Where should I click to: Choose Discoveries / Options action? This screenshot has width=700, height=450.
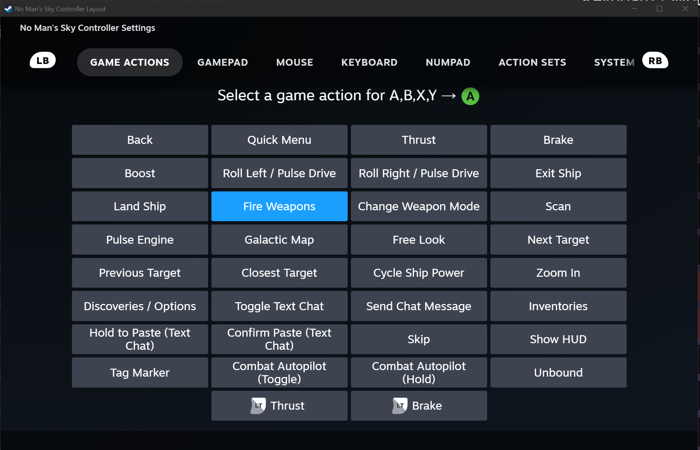click(x=139, y=306)
